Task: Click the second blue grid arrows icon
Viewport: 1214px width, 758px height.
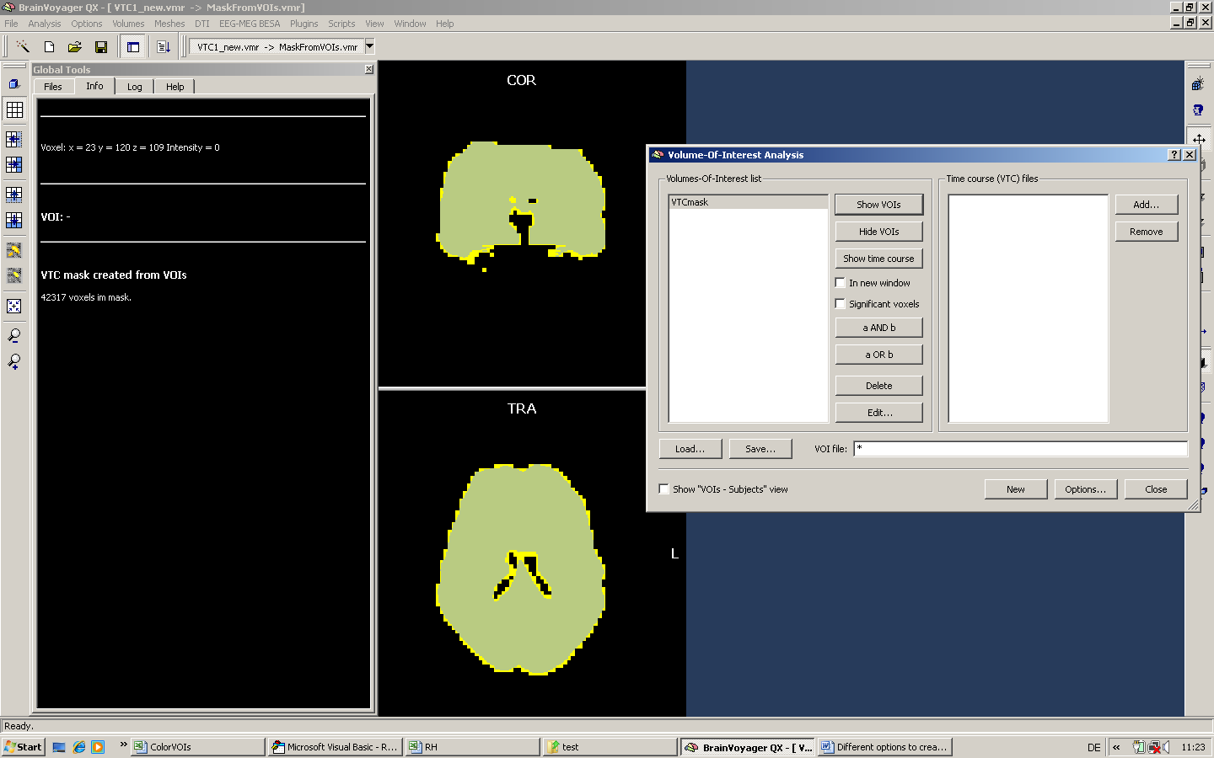Action: coord(14,165)
